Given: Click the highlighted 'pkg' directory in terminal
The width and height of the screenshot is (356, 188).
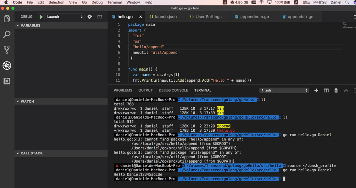Looking at the screenshot, I should point(220,113).
